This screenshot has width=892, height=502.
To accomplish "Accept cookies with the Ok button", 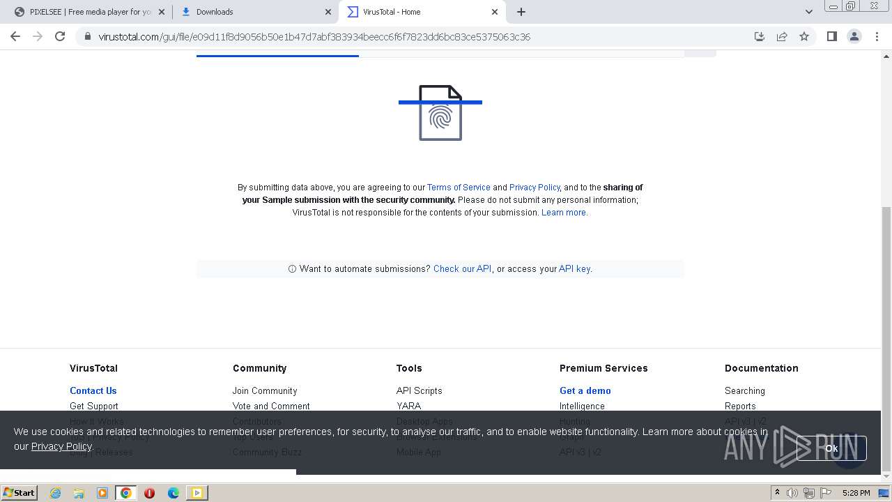I will [x=831, y=448].
